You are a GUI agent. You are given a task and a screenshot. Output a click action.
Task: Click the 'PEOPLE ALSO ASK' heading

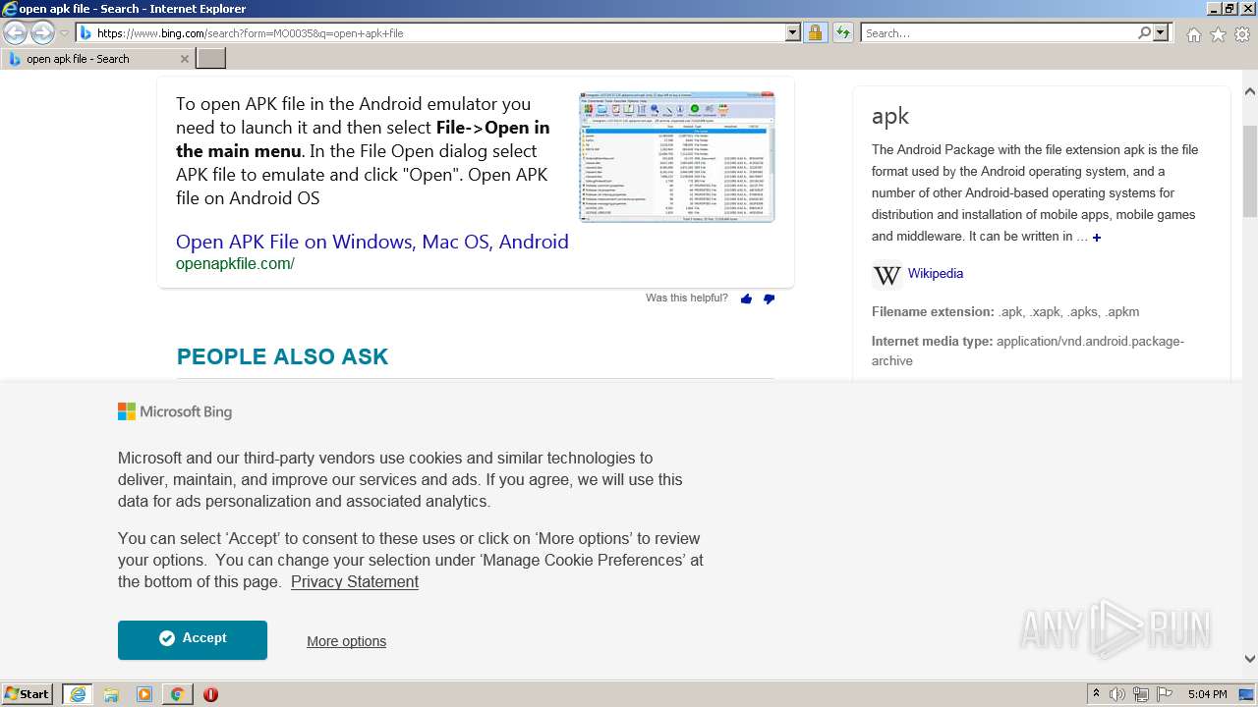click(x=282, y=356)
